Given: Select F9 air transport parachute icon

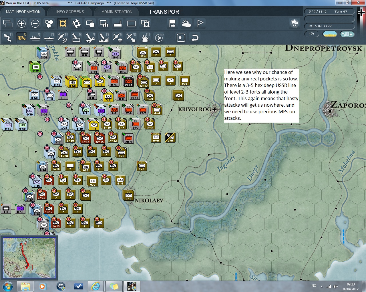Looking at the screenshot, I should point(117,38).
